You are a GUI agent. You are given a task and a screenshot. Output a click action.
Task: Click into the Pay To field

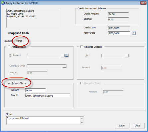coord(48,96)
